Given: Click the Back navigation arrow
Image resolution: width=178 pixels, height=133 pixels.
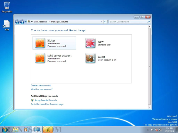Looking at the screenshot, I should 17,22.
